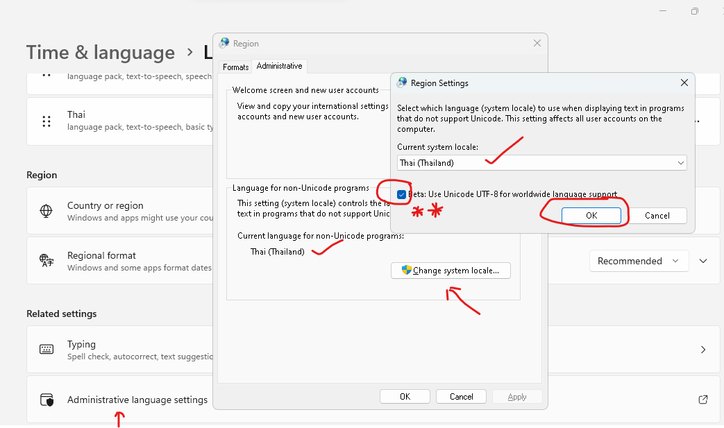
Task: Minimize the Settings window
Action: [x=663, y=11]
